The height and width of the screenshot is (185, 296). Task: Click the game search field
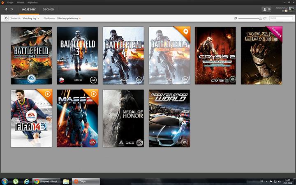pos(281,18)
